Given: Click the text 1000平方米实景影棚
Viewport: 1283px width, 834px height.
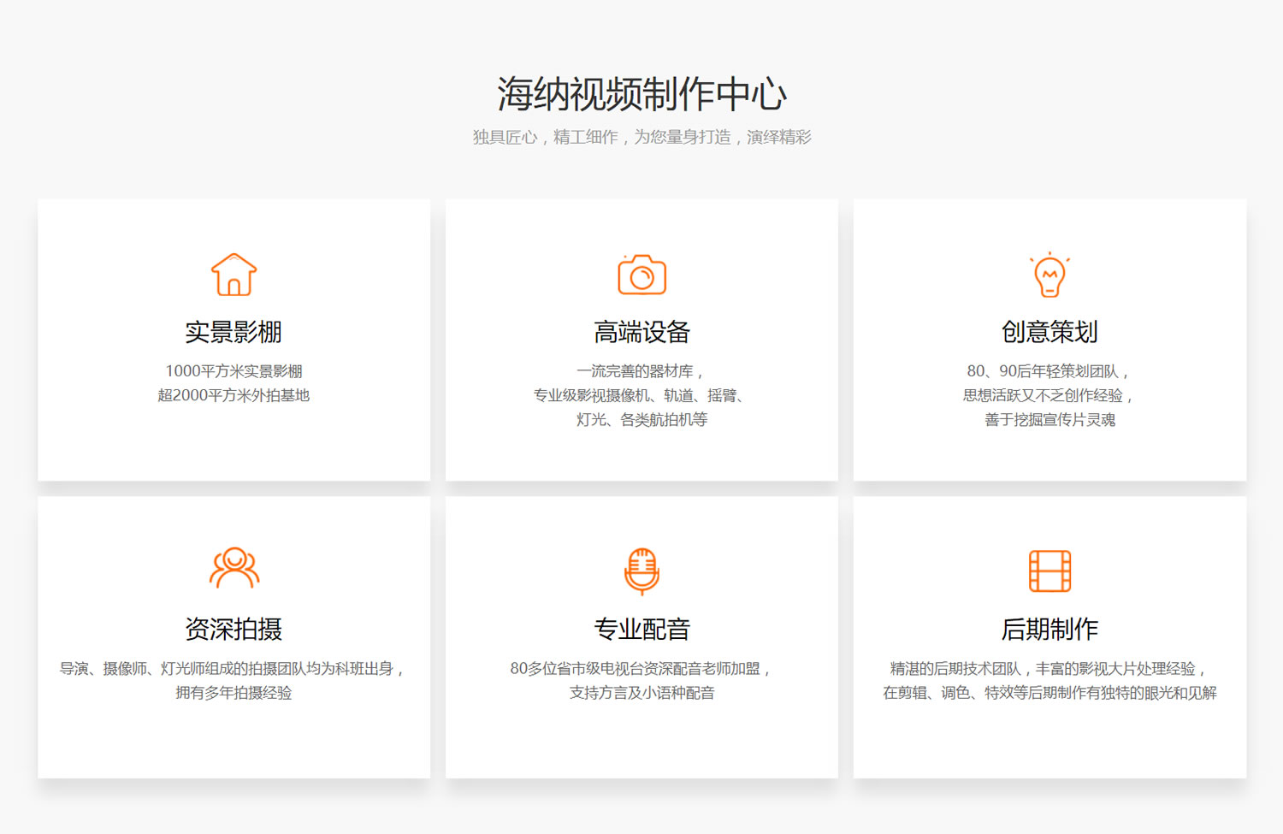Looking at the screenshot, I should (x=234, y=371).
